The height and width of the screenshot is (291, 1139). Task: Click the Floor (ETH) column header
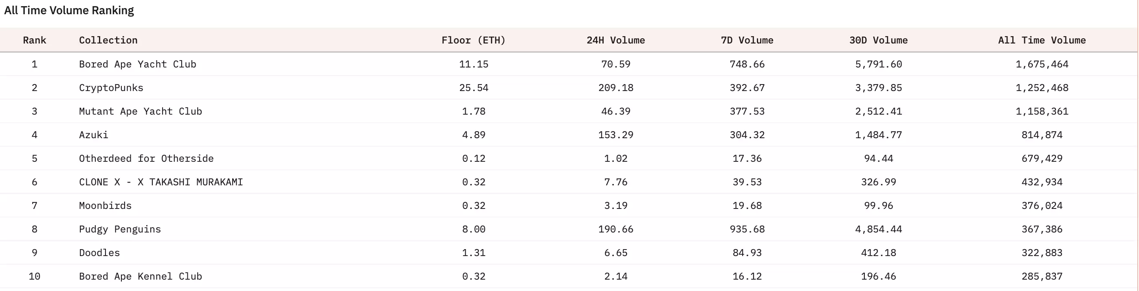[x=473, y=40]
